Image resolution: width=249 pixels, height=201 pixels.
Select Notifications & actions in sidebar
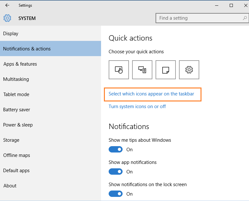click(50, 49)
